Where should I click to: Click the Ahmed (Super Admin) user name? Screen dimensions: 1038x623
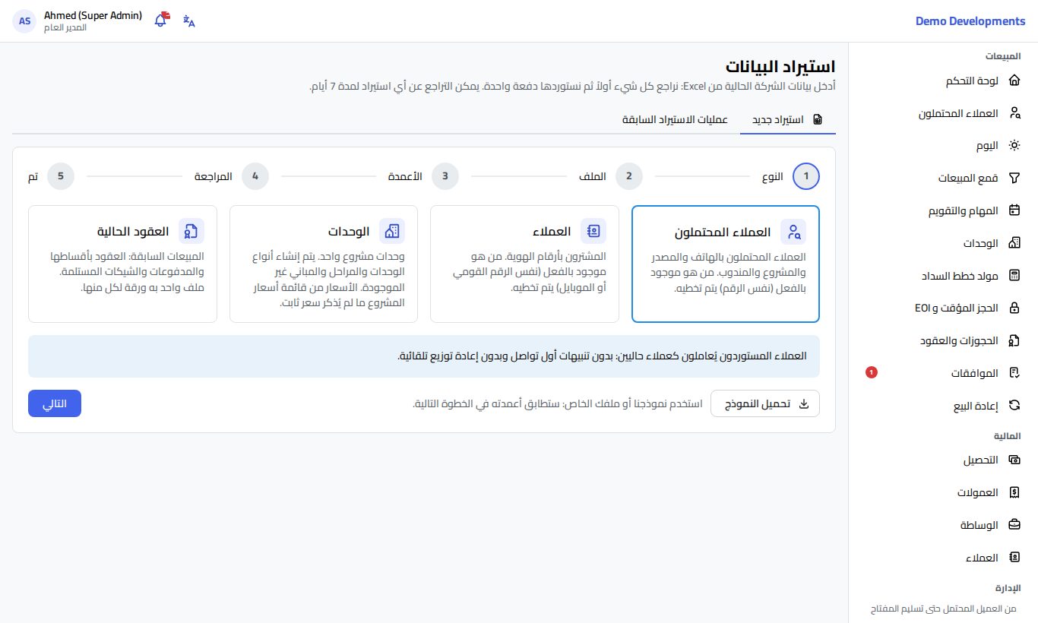point(93,15)
